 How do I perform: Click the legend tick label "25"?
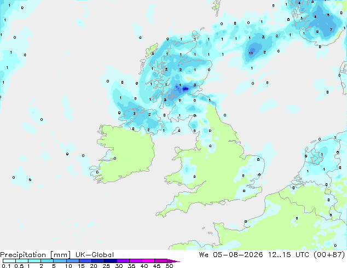[106, 266]
